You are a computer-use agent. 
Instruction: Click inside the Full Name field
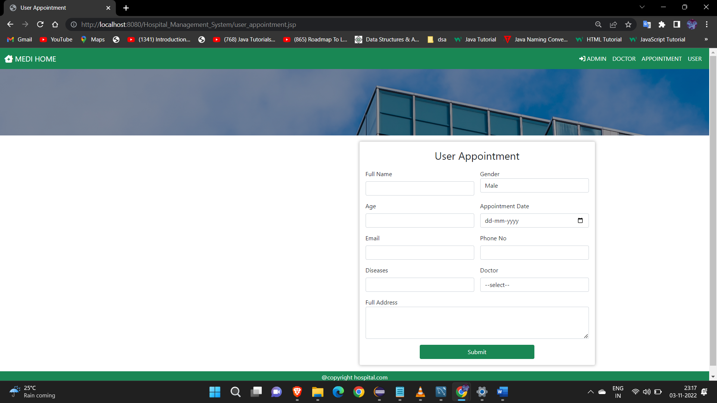click(x=419, y=188)
